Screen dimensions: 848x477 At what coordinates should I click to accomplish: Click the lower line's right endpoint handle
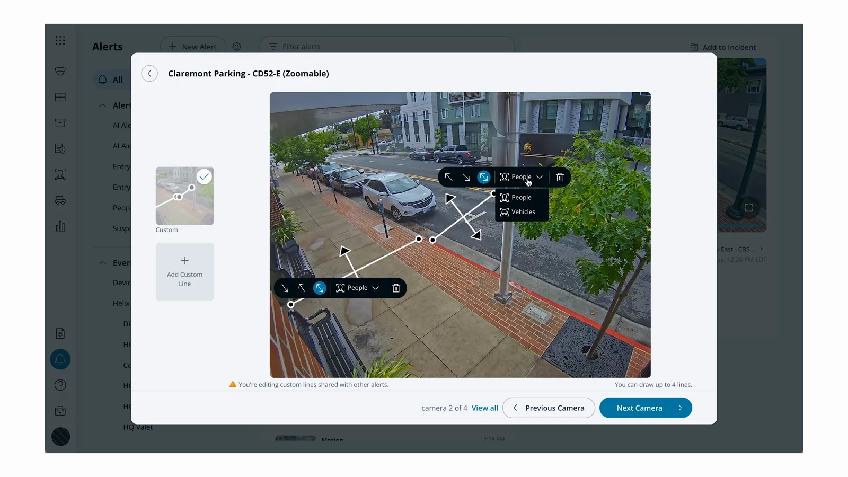coord(419,239)
